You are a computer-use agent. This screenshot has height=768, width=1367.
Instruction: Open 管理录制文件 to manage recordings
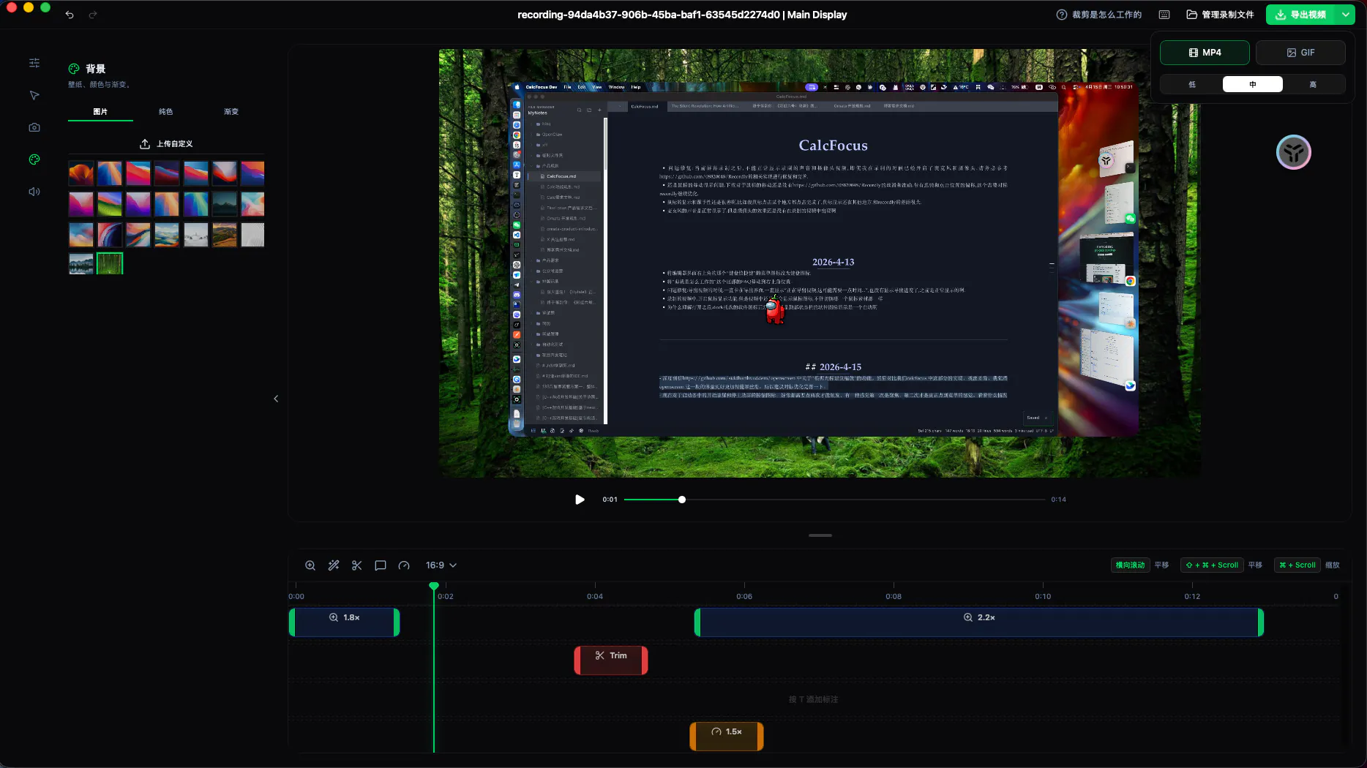click(x=1220, y=15)
